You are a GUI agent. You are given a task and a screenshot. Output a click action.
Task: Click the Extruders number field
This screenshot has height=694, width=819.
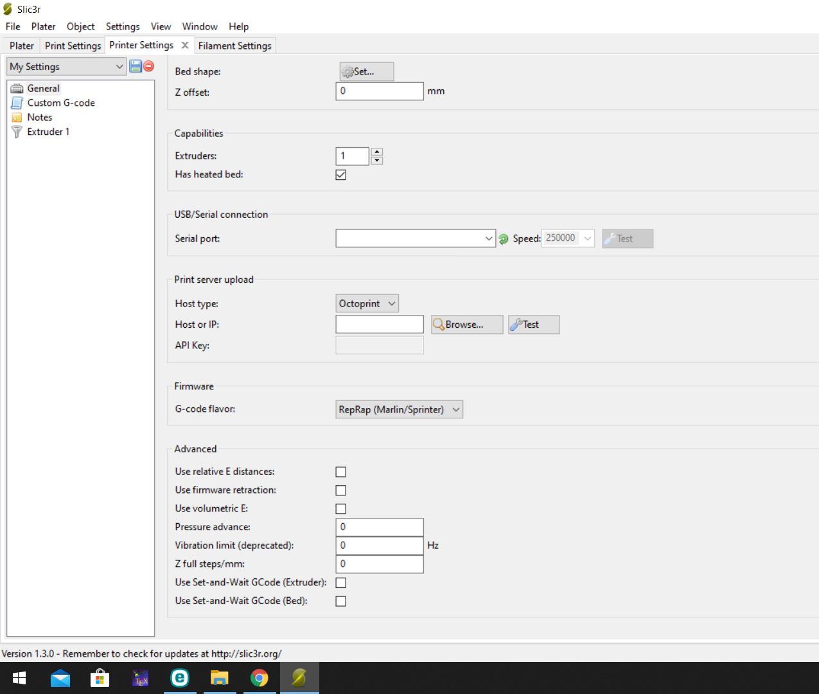pyautogui.click(x=352, y=156)
